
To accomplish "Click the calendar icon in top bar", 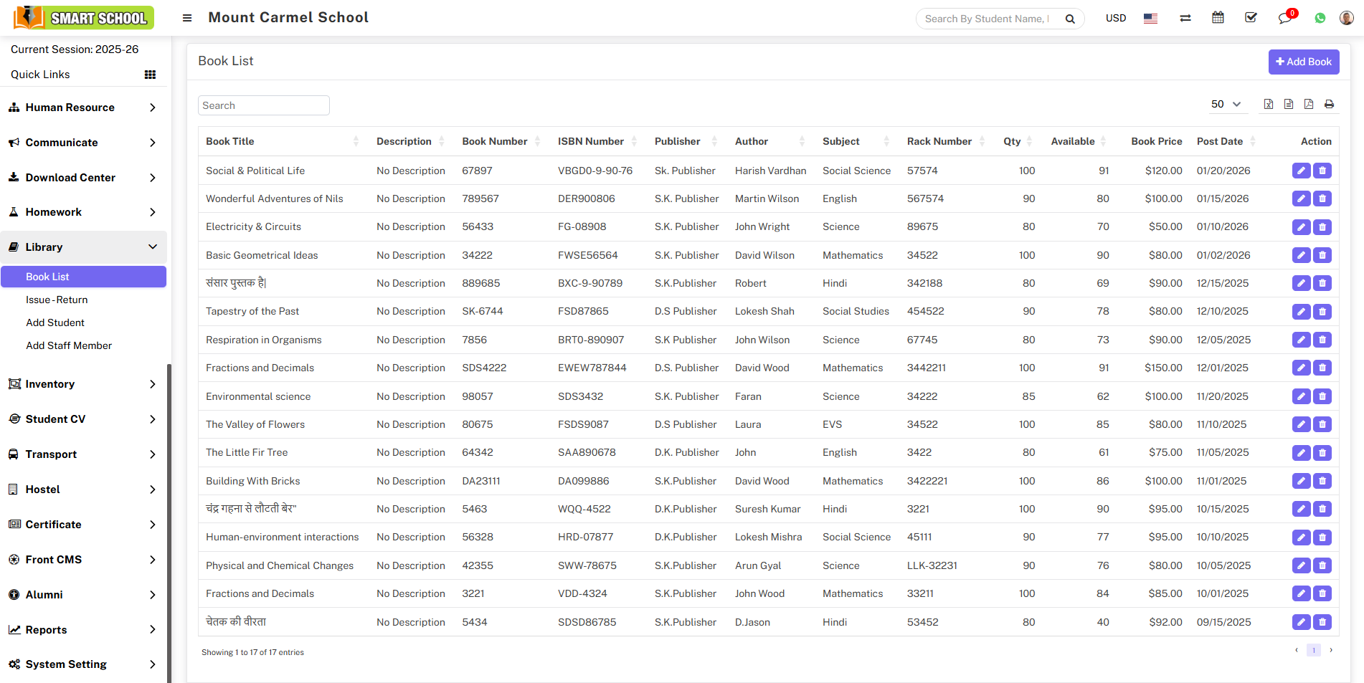I will [x=1218, y=18].
